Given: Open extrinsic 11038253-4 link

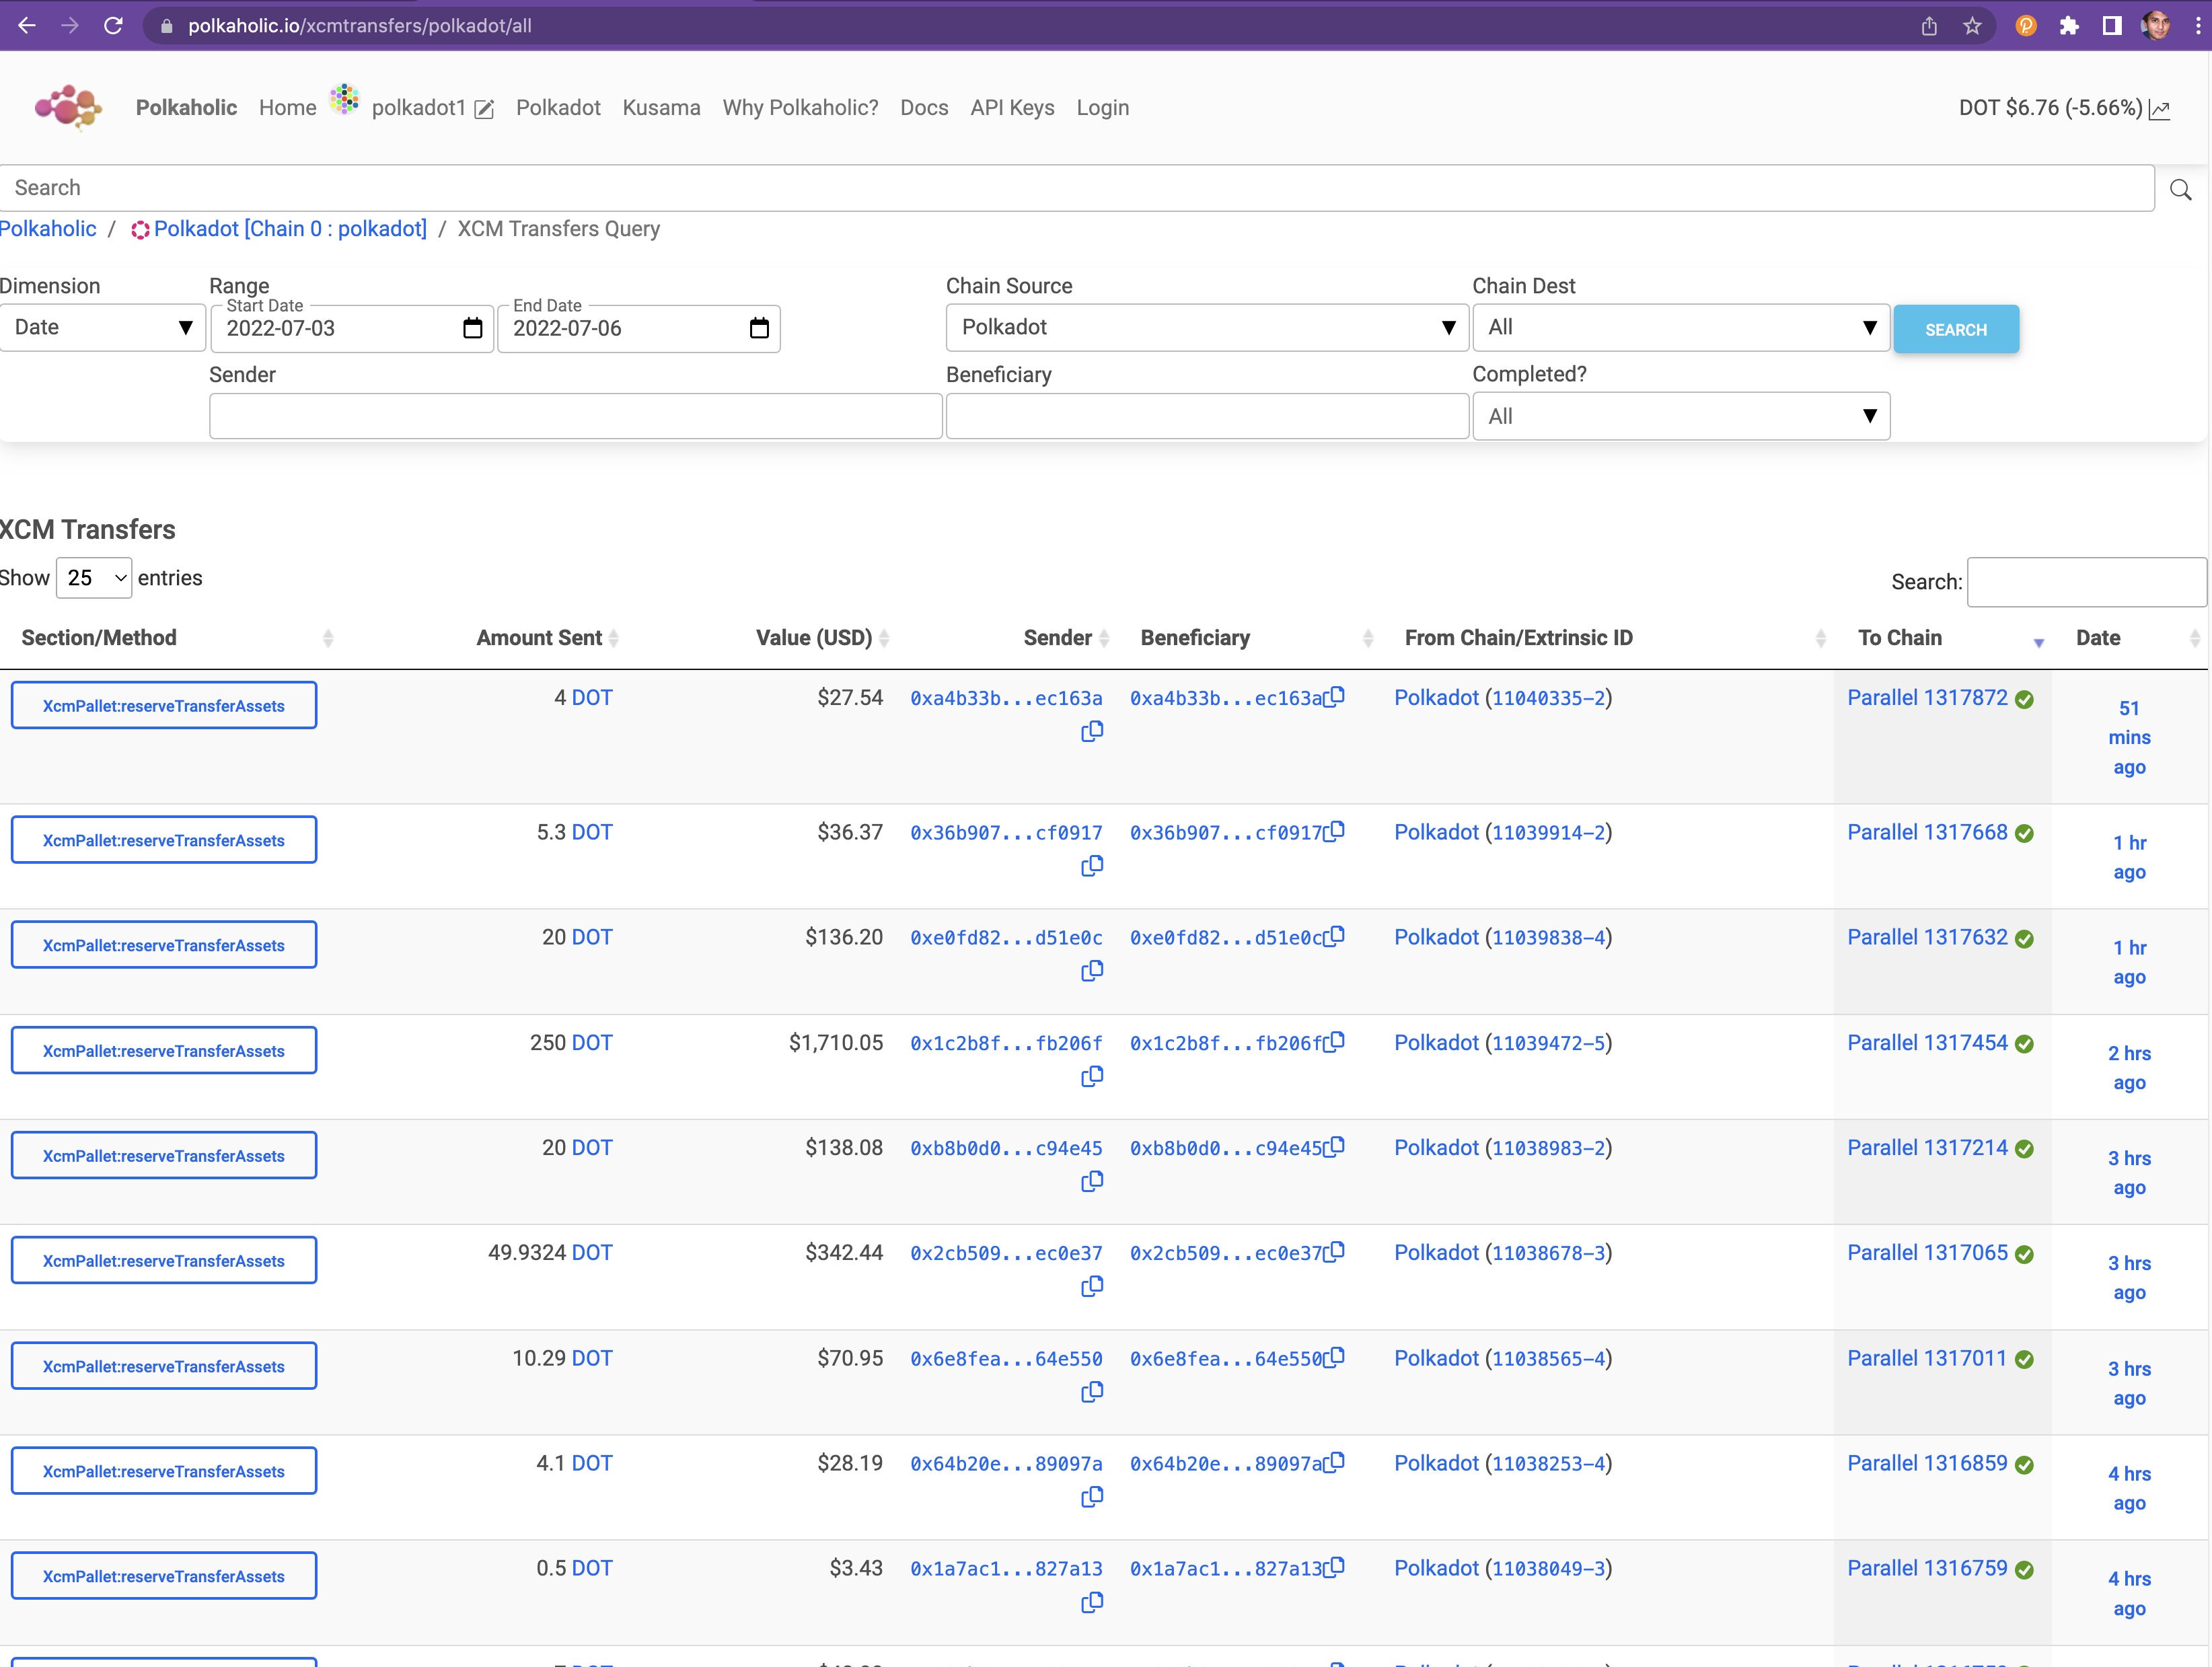Looking at the screenshot, I should tap(1547, 1464).
